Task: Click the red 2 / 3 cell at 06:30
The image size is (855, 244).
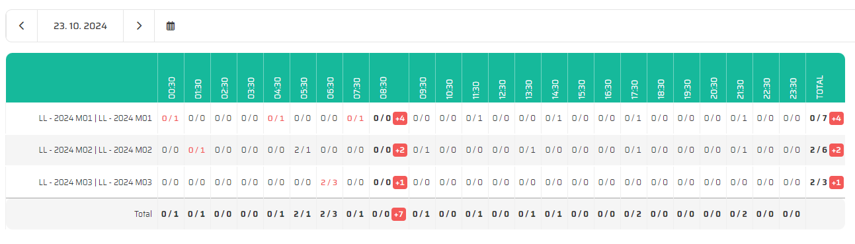Action: tap(329, 182)
